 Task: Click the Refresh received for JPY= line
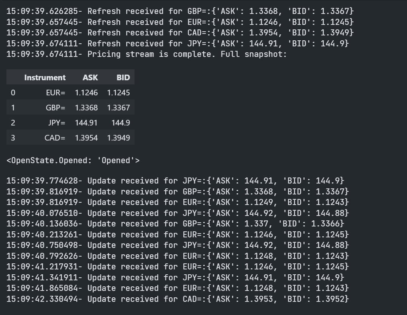tap(178, 43)
